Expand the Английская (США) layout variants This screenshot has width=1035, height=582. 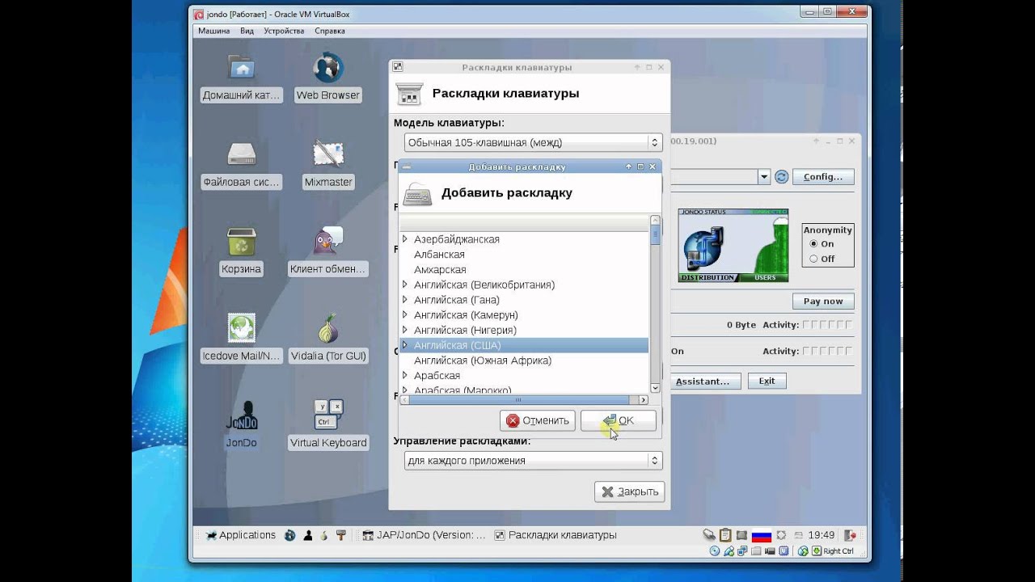pyautogui.click(x=405, y=345)
